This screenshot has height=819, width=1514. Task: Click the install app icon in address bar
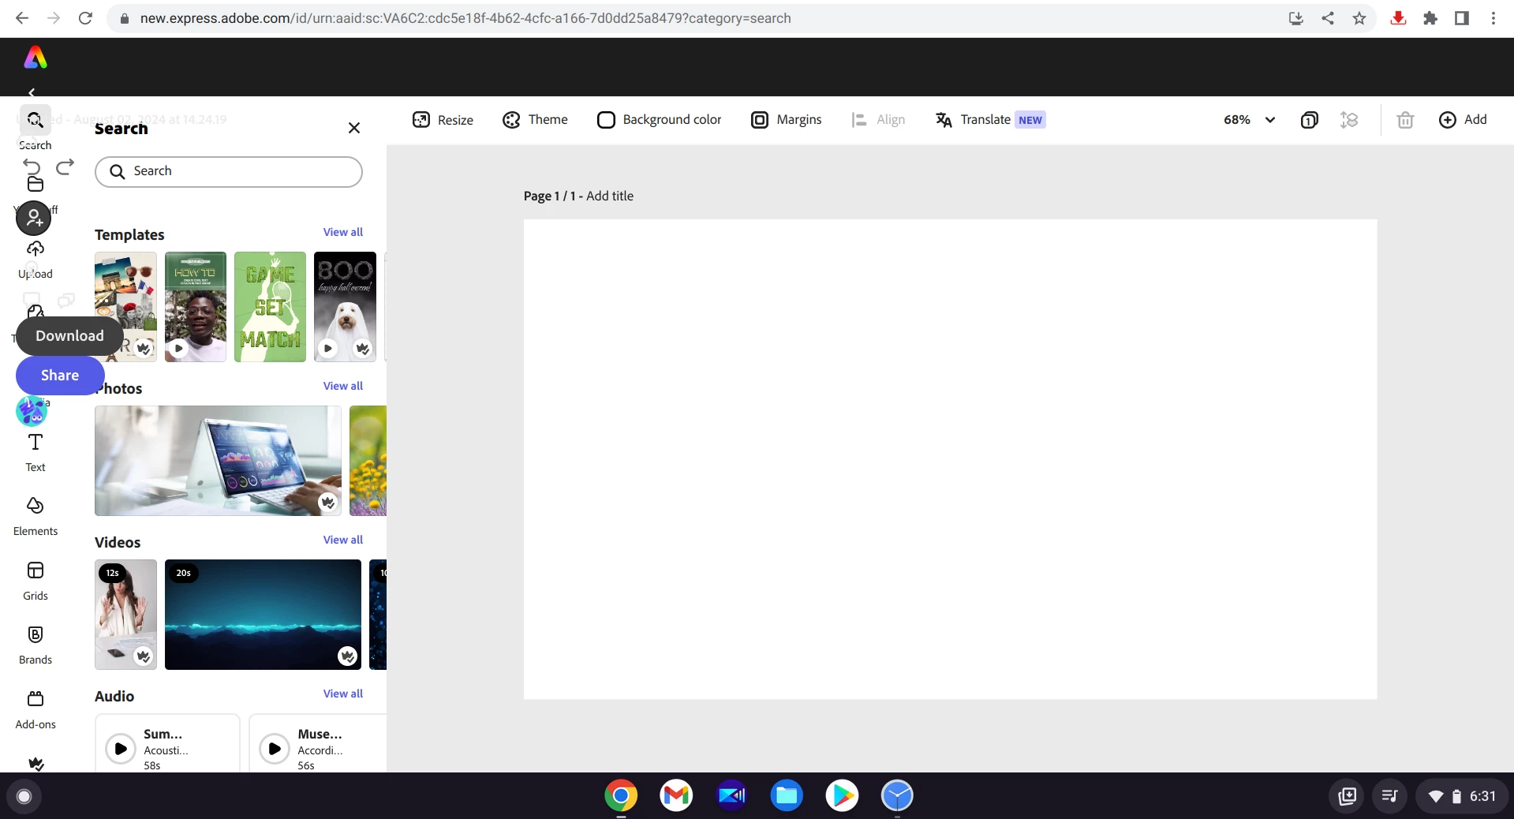(1295, 18)
